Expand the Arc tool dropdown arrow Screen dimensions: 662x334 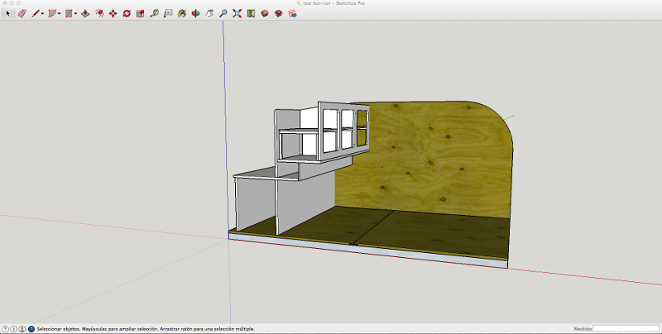click(x=60, y=14)
